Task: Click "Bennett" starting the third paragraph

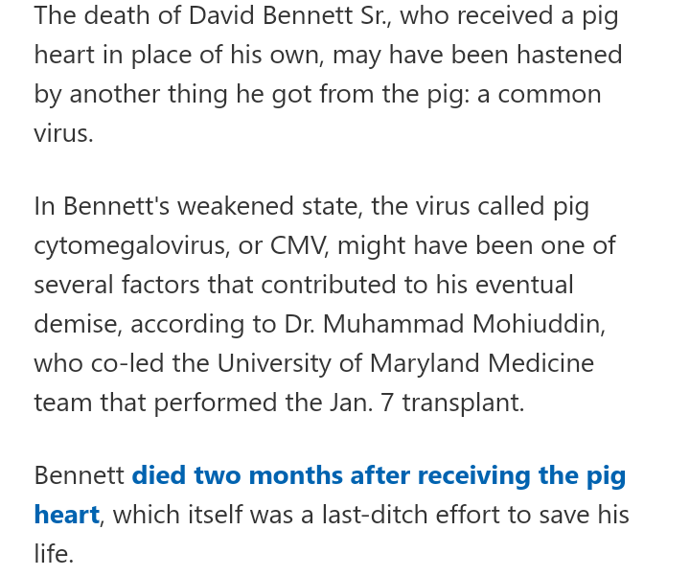Action: tap(79, 476)
